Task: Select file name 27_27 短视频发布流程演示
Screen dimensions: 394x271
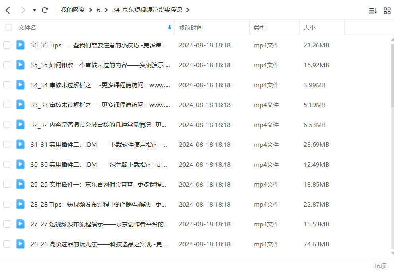Action: click(x=100, y=224)
